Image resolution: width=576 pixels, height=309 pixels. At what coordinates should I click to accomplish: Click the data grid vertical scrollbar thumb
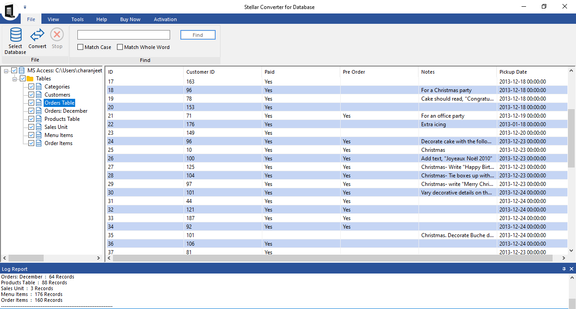[571, 138]
